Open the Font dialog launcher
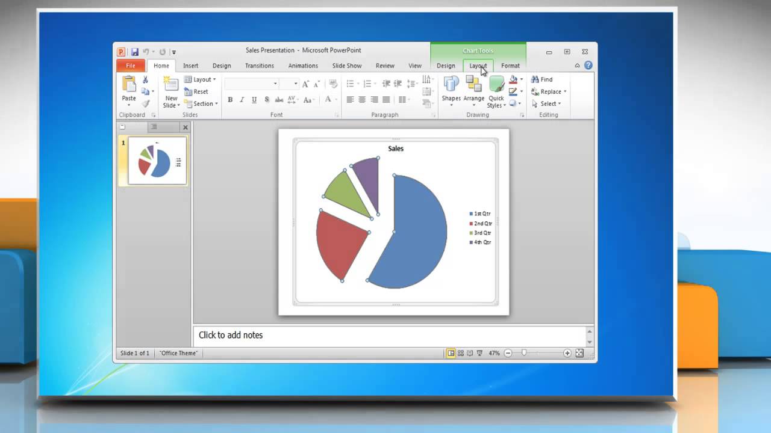The height and width of the screenshot is (433, 771). coord(337,115)
